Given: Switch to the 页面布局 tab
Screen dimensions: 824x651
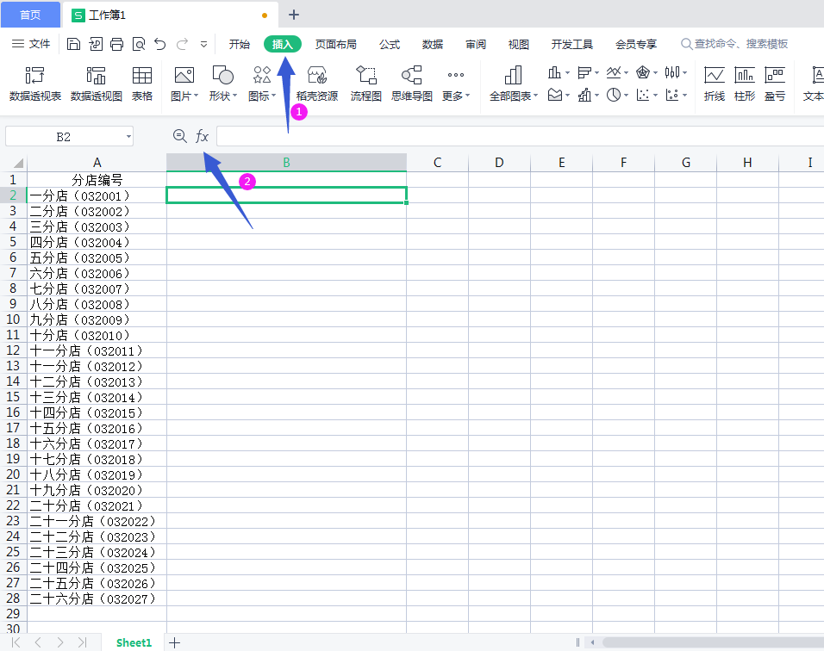Looking at the screenshot, I should pos(336,44).
